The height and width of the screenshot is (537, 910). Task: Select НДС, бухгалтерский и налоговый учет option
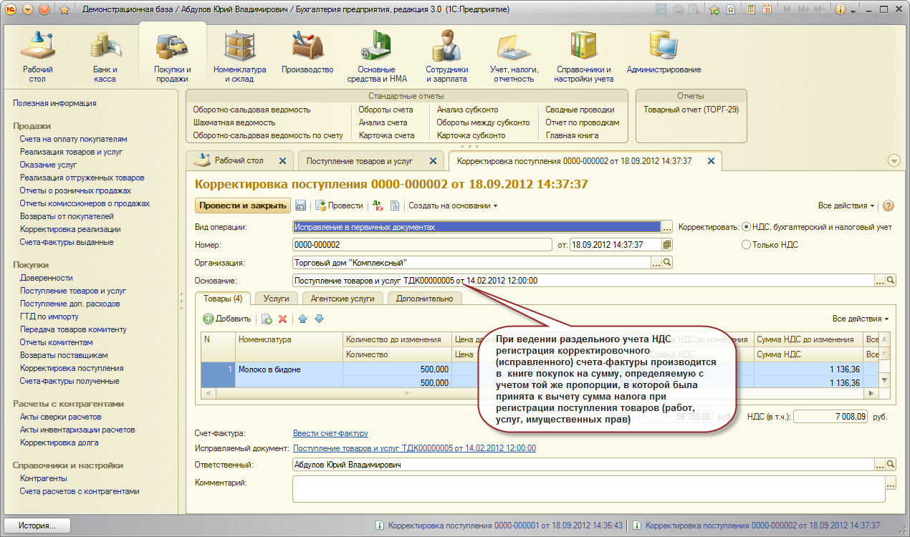click(816, 227)
